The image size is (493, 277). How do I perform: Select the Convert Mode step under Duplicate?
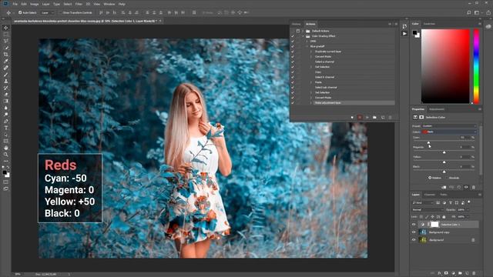pyautogui.click(x=323, y=56)
